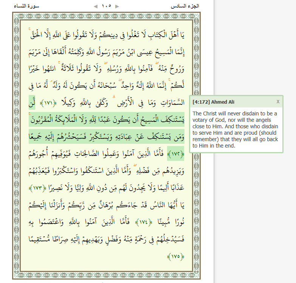Select verse marker ١٧٣
The height and width of the screenshot is (283, 296).
tap(37, 188)
